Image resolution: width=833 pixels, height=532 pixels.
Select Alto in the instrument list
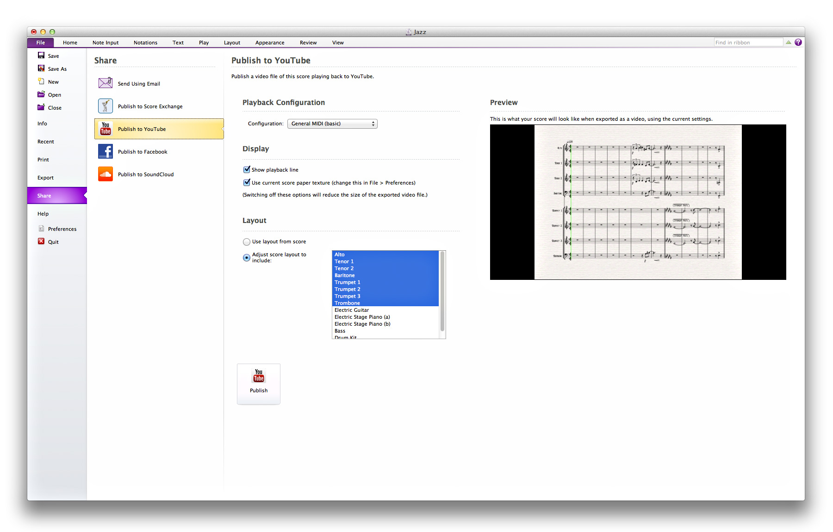tap(385, 254)
